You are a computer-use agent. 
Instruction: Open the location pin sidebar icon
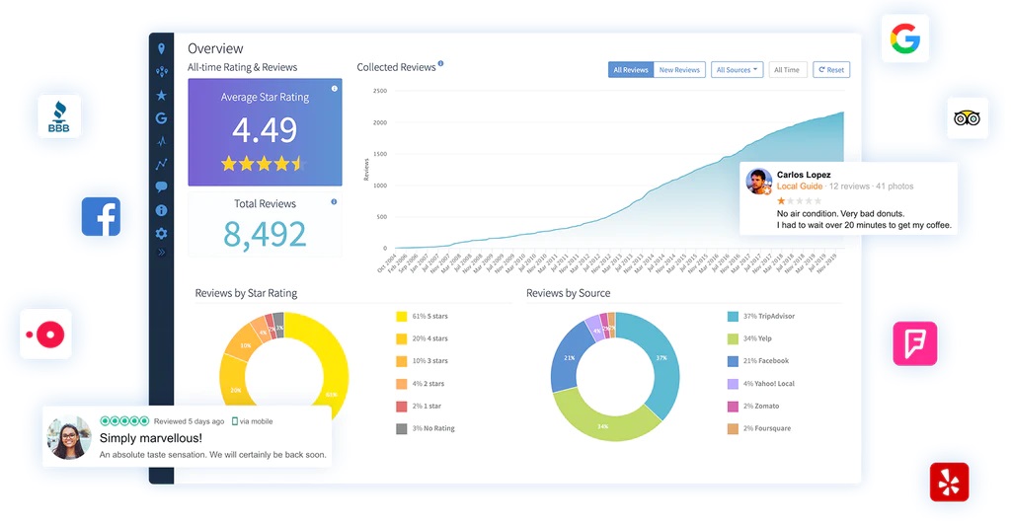click(x=161, y=48)
